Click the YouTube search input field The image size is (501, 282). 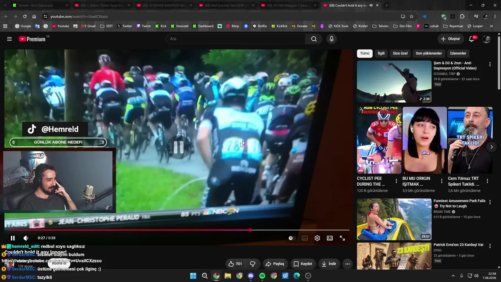click(x=236, y=39)
